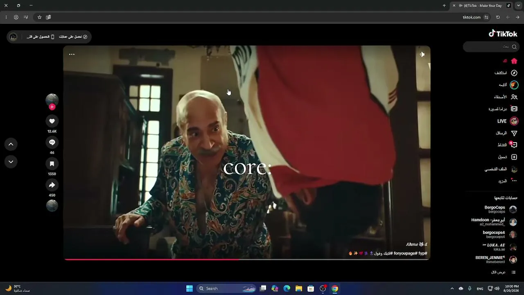This screenshot has height=295, width=524.
Task: Open the taskbar volume control
Action: [x=497, y=288]
